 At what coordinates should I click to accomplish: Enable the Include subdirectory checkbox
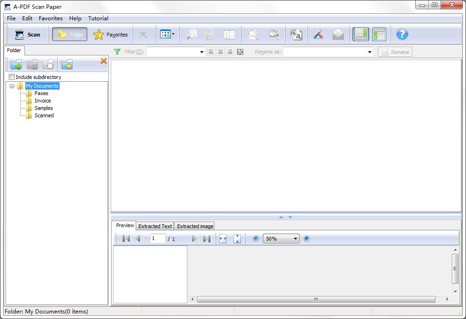click(x=12, y=77)
